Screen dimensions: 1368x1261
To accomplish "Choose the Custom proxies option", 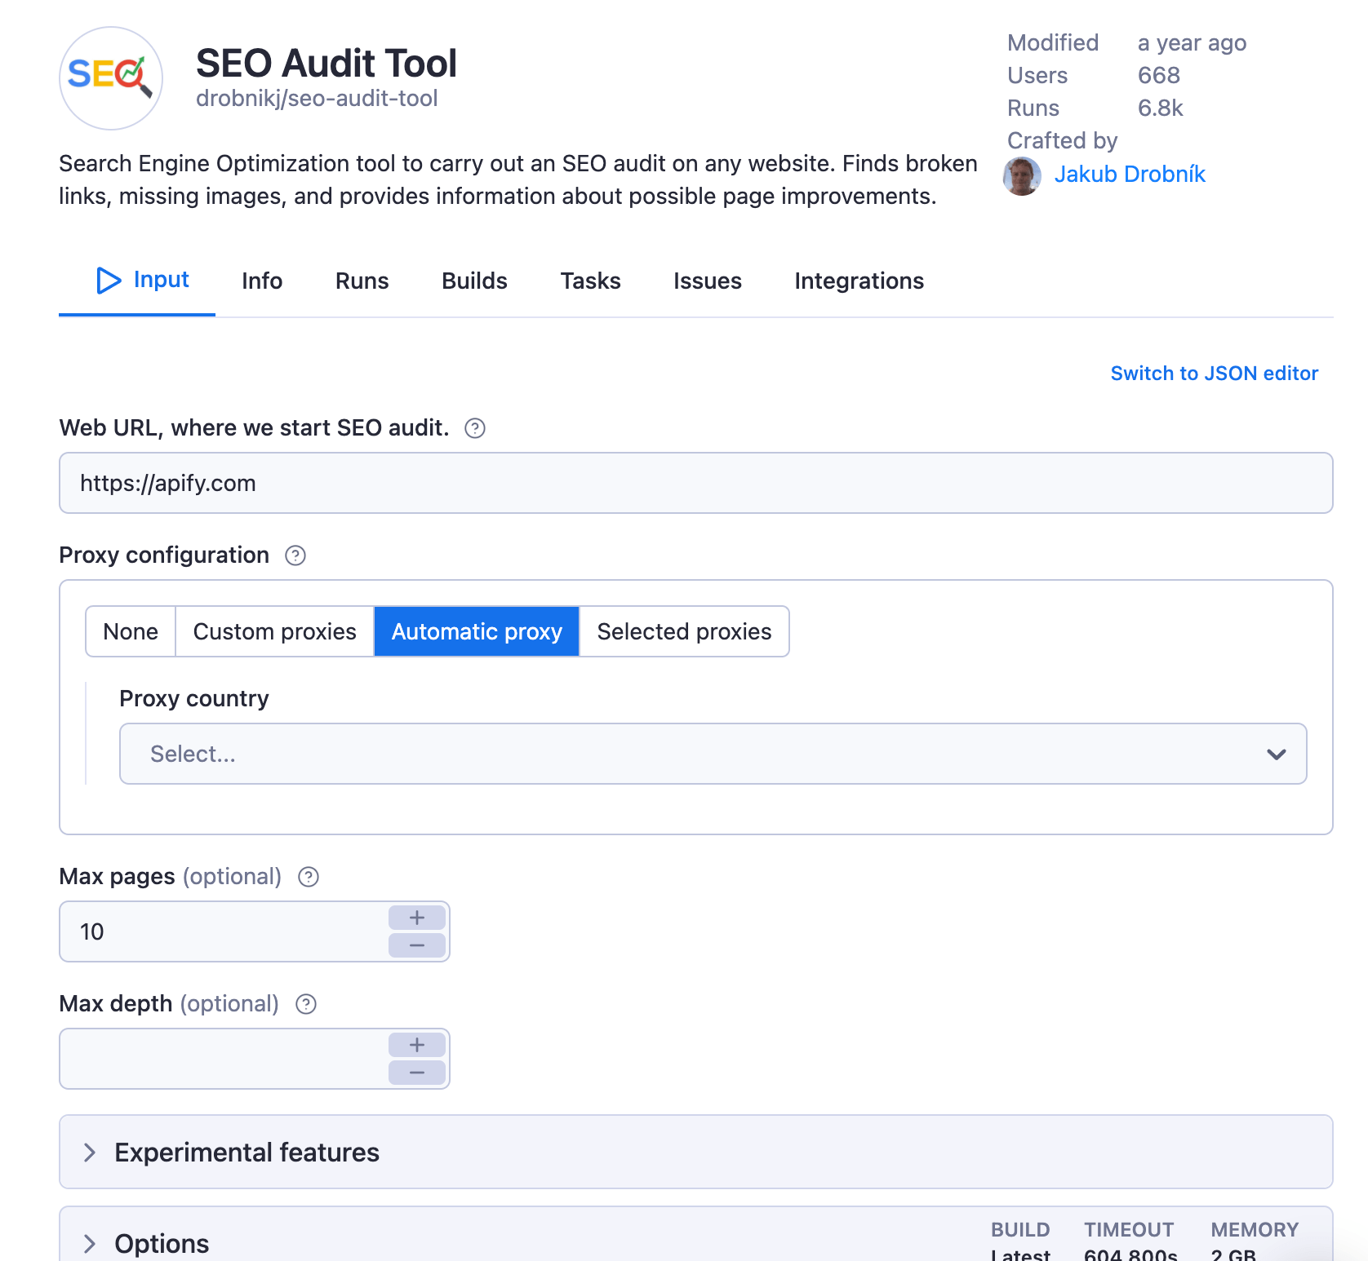I will (x=274, y=631).
